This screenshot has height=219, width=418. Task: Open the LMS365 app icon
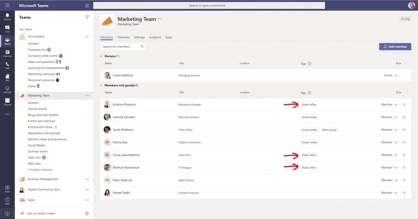pyautogui.click(x=7, y=90)
